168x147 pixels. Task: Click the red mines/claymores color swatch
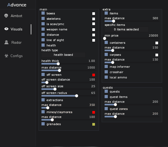pos(94,112)
